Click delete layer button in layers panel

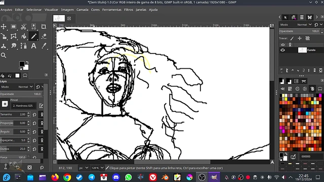(x=320, y=70)
